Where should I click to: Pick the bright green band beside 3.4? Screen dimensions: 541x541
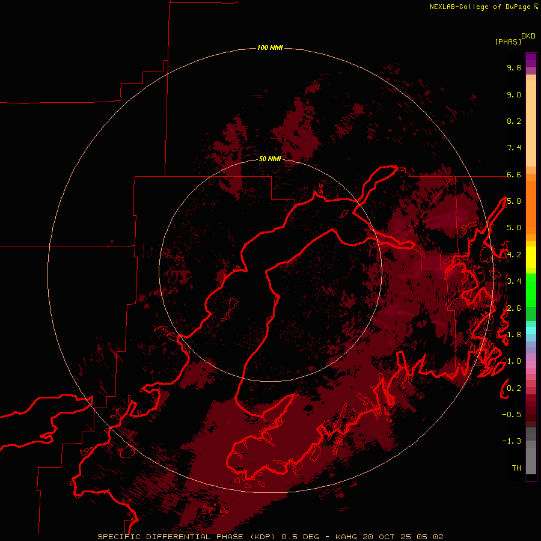pyautogui.click(x=531, y=289)
